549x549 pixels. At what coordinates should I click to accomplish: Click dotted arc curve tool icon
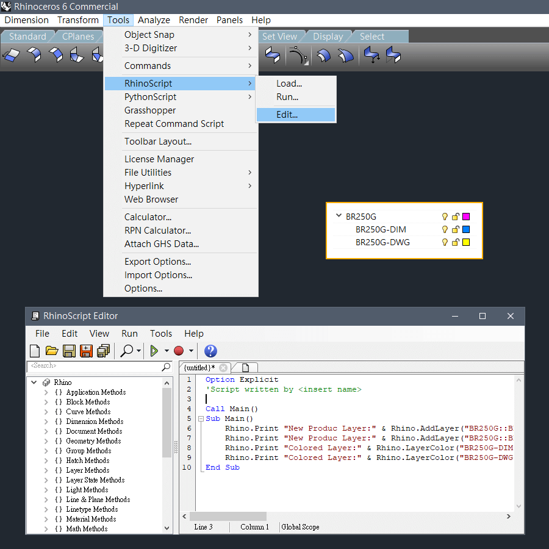point(298,56)
